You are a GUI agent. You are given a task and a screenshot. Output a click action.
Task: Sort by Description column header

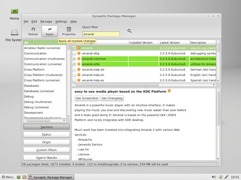point(202,43)
